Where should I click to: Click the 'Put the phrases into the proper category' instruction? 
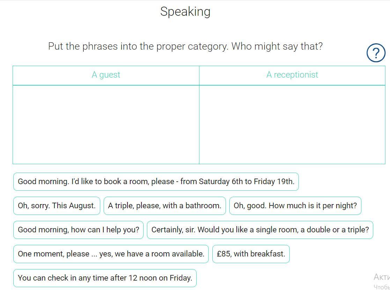185,46
